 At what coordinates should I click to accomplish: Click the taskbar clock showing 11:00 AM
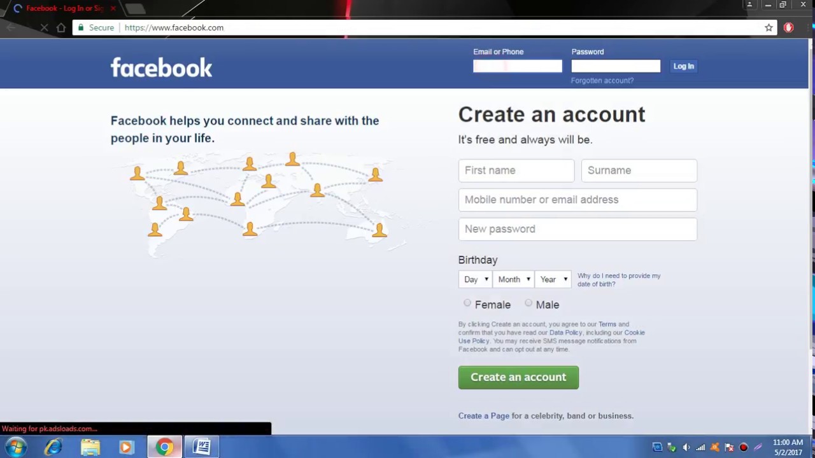(788, 447)
